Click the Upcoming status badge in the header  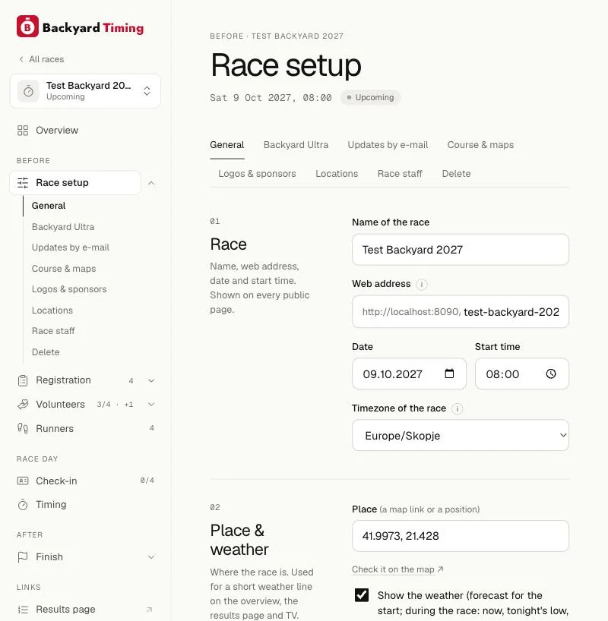(x=370, y=97)
